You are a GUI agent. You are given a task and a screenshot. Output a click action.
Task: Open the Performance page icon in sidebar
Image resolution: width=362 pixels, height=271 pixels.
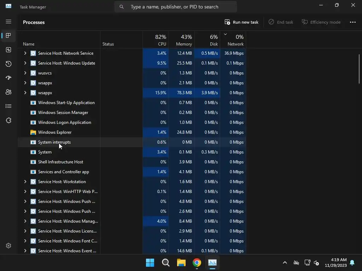tap(8, 50)
